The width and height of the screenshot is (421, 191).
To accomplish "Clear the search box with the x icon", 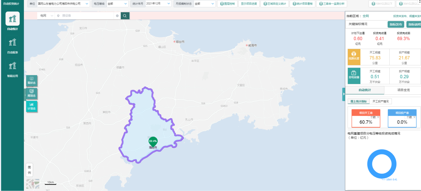I will coord(117,16).
